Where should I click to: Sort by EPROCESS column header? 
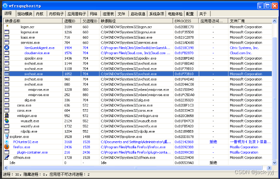186,21
